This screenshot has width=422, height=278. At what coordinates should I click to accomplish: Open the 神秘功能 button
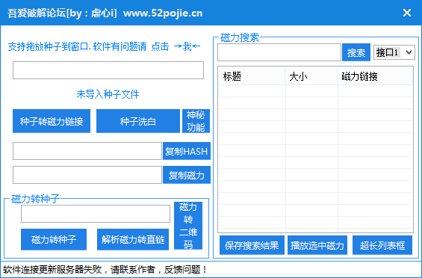tap(196, 121)
